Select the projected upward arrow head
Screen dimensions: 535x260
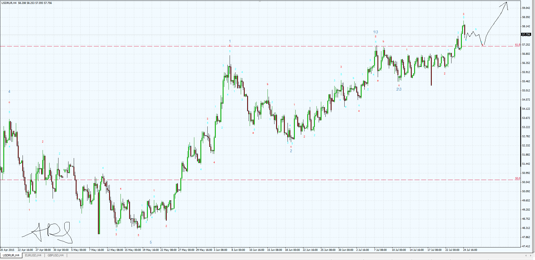(x=505, y=3)
